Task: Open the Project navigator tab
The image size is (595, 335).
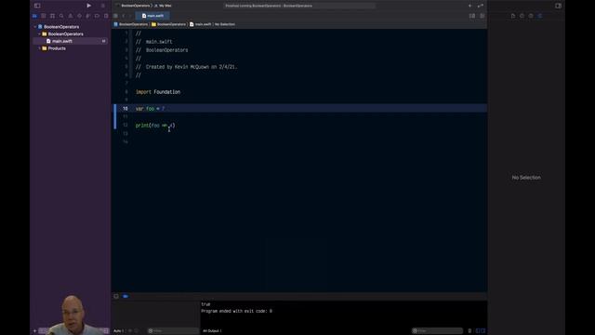Action: point(35,16)
